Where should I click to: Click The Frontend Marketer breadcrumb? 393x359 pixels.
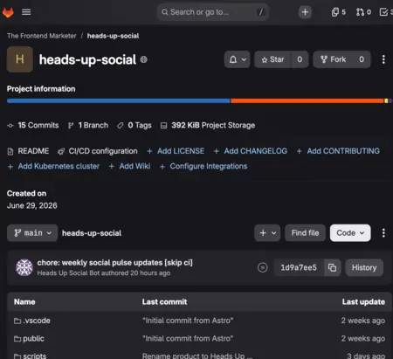42,36
